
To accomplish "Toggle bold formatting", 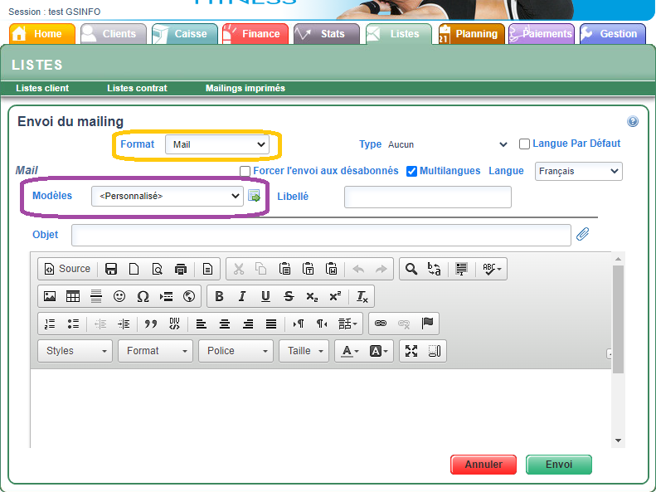I will (219, 296).
